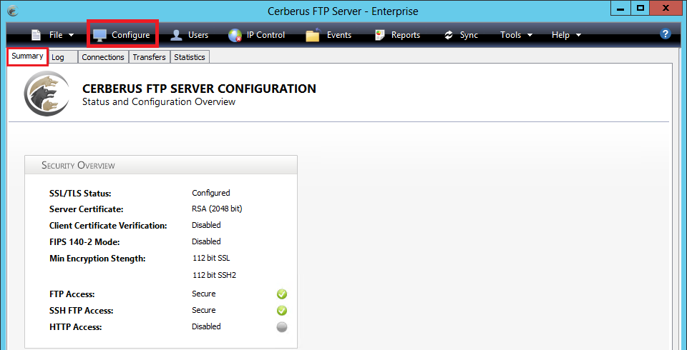Expand the Tools dropdown menu
Image resolution: width=687 pixels, height=350 pixels.
pyautogui.click(x=516, y=34)
